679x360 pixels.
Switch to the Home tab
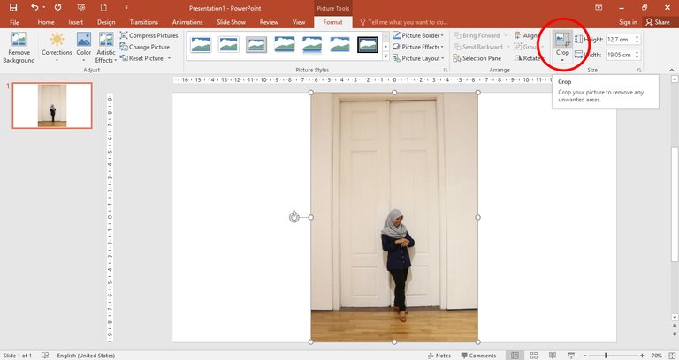(46, 22)
